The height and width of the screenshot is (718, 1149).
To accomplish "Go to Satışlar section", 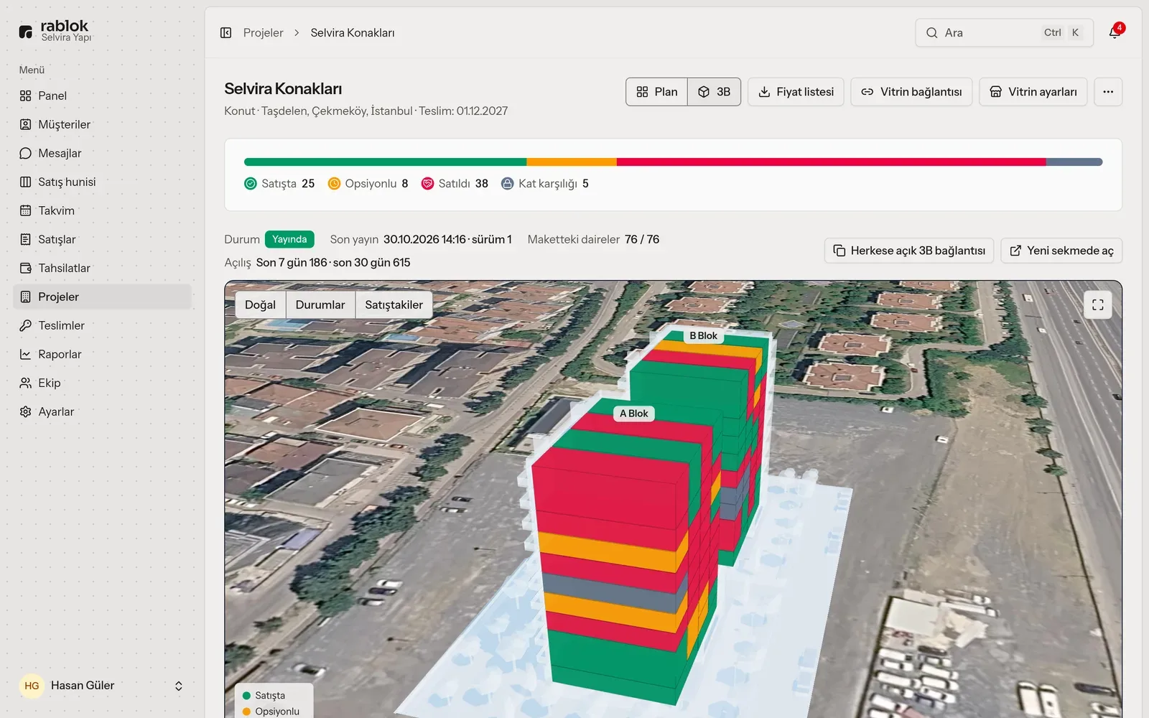I will click(102, 239).
